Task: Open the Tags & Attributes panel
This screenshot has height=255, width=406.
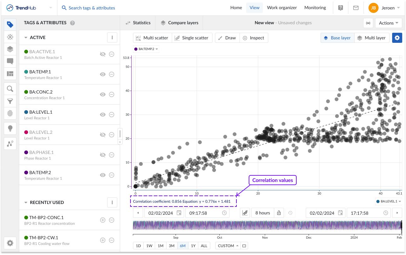Action: click(10, 24)
